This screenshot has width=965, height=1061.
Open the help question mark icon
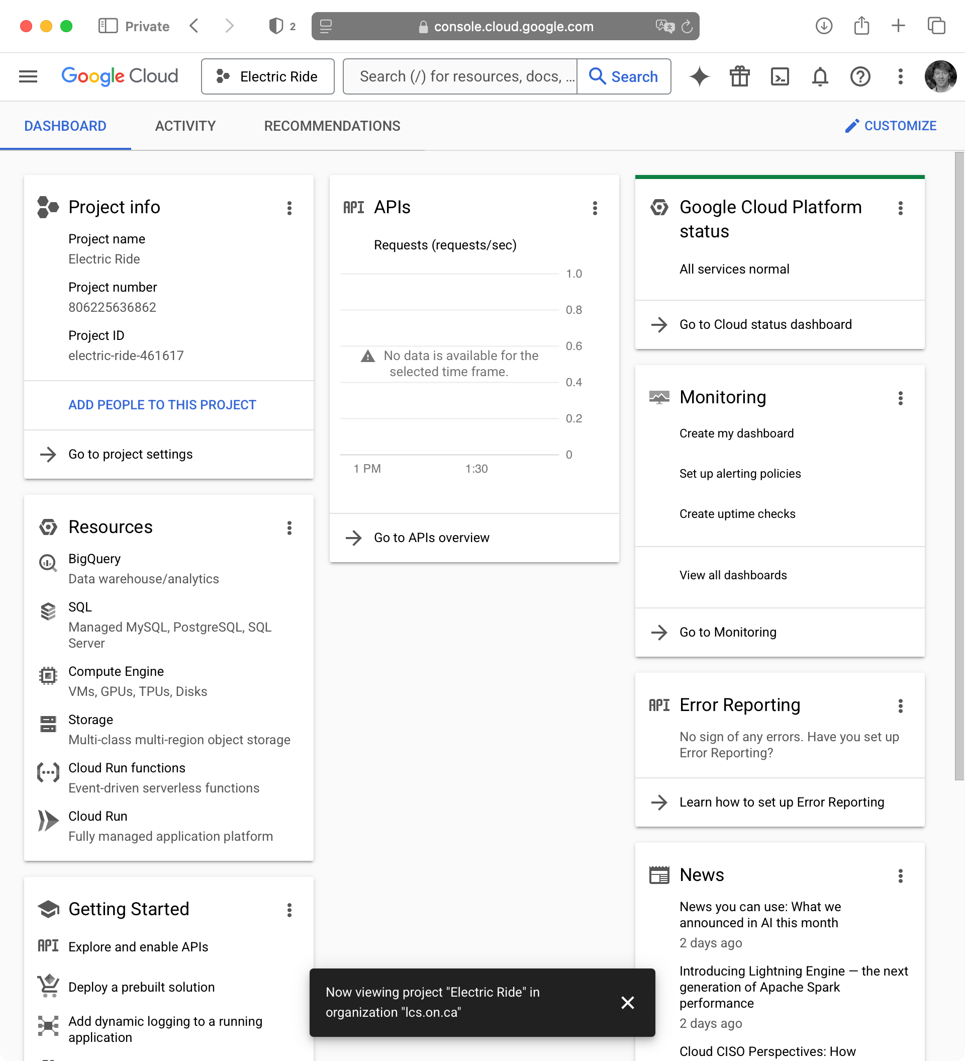coord(860,76)
